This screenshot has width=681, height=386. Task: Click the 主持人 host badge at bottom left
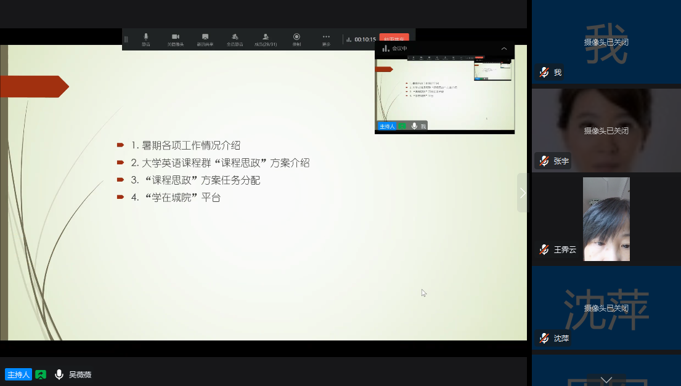(x=18, y=374)
